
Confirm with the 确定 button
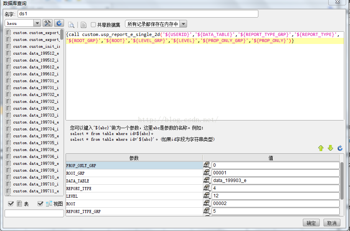click(311, 223)
